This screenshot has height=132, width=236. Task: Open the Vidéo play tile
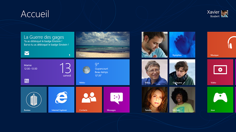pyautogui.click(x=220, y=72)
